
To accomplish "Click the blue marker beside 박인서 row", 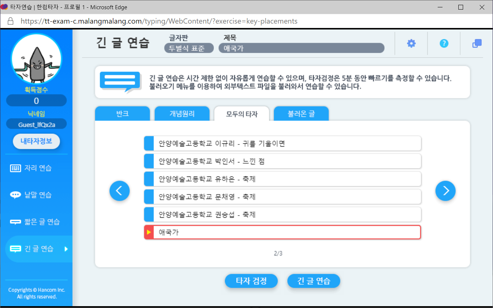I will pos(149,161).
